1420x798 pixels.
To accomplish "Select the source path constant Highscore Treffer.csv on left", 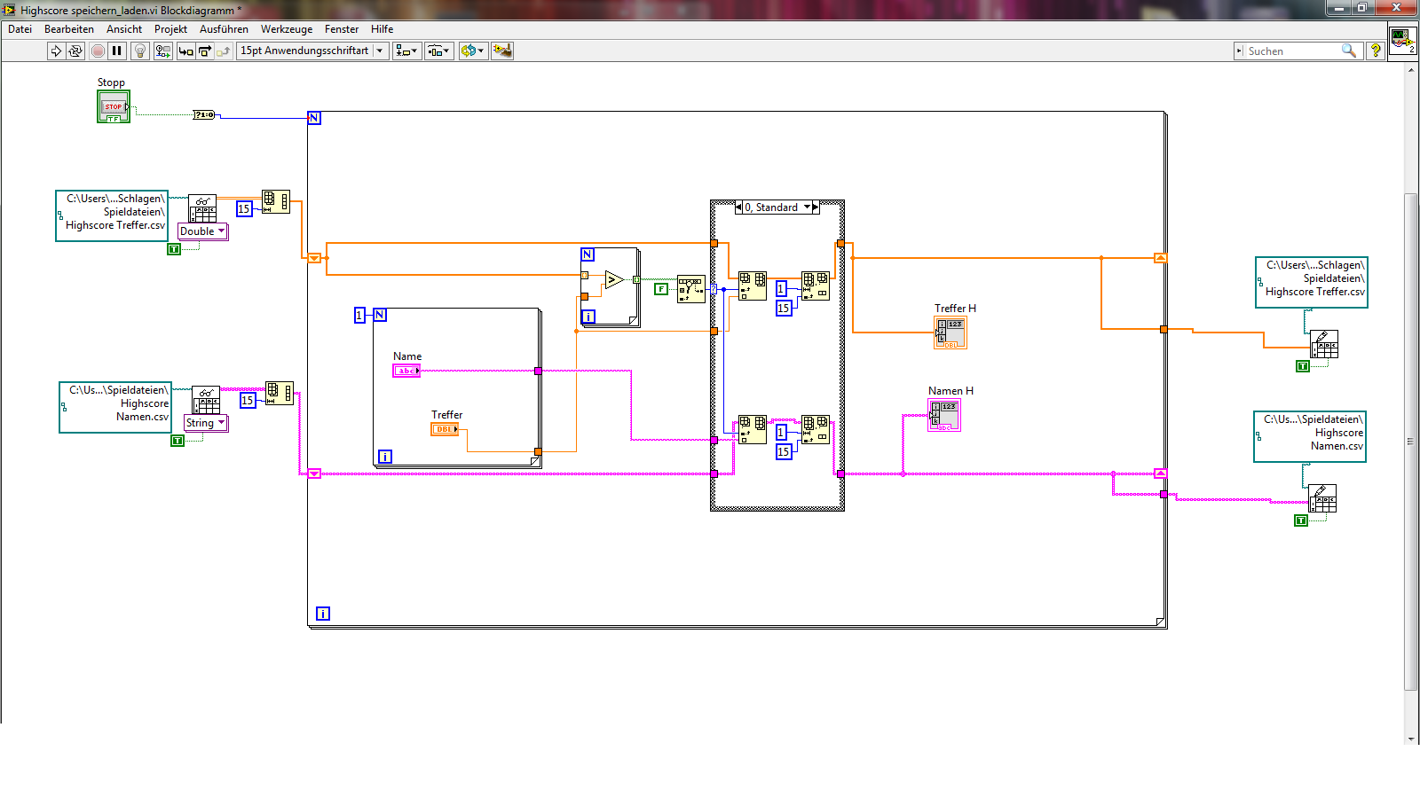I will (x=112, y=215).
